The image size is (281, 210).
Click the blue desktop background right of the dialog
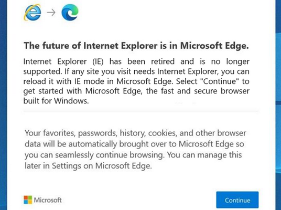pos(278,105)
